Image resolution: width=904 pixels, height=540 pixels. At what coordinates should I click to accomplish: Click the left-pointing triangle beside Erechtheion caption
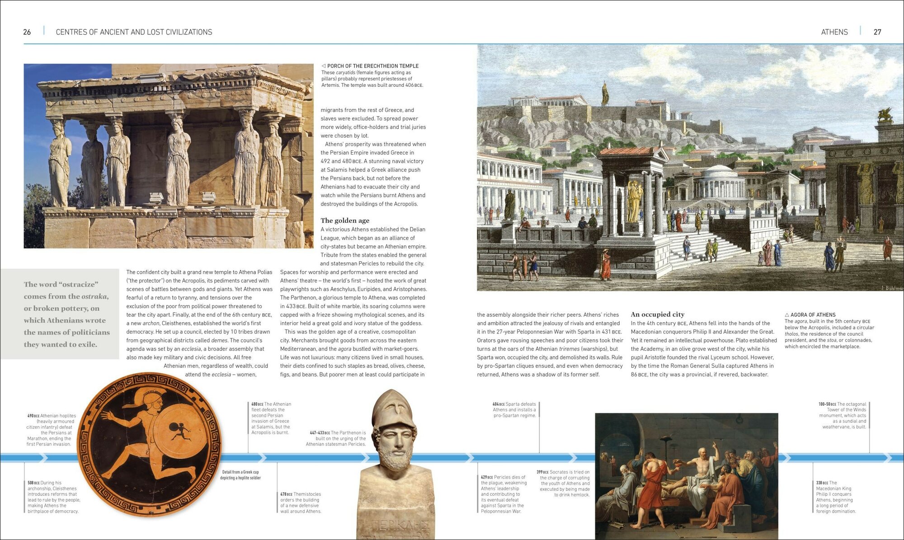click(323, 66)
